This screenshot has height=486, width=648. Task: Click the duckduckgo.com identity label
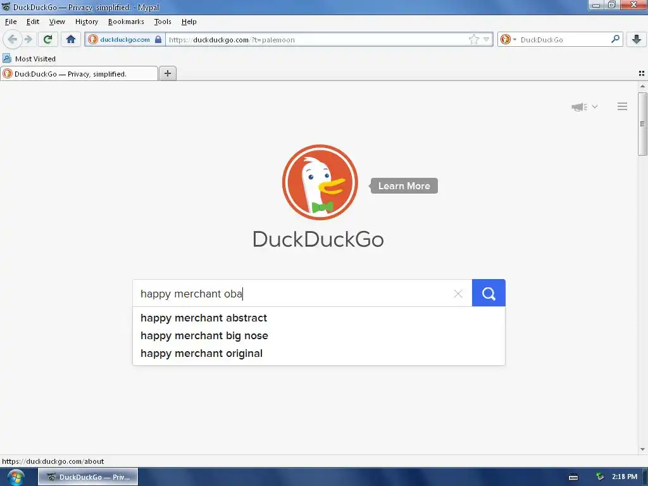(125, 40)
